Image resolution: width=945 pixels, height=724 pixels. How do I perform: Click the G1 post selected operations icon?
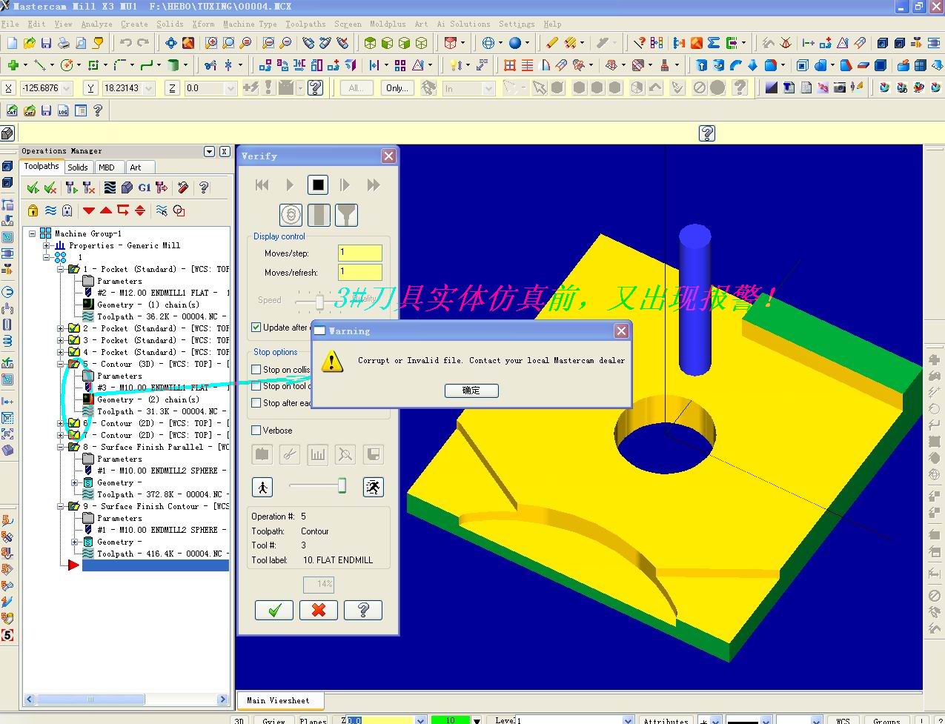point(144,187)
